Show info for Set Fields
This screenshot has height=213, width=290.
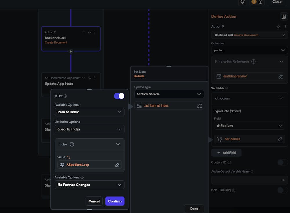tap(226, 88)
